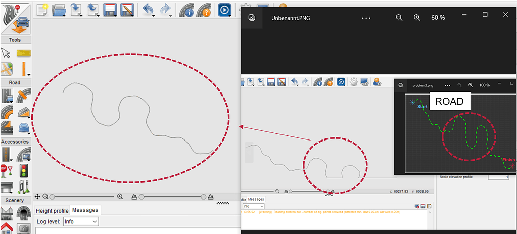Click zoom-in magnifier right of main canvas slider
This screenshot has height=234, width=517.
pos(120,197)
